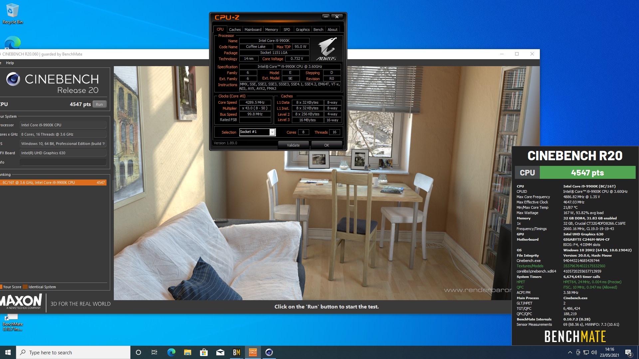639x359 pixels.
Task: Click the Max Core Frequency 4886.82 MHz value
Action: tap(581, 197)
